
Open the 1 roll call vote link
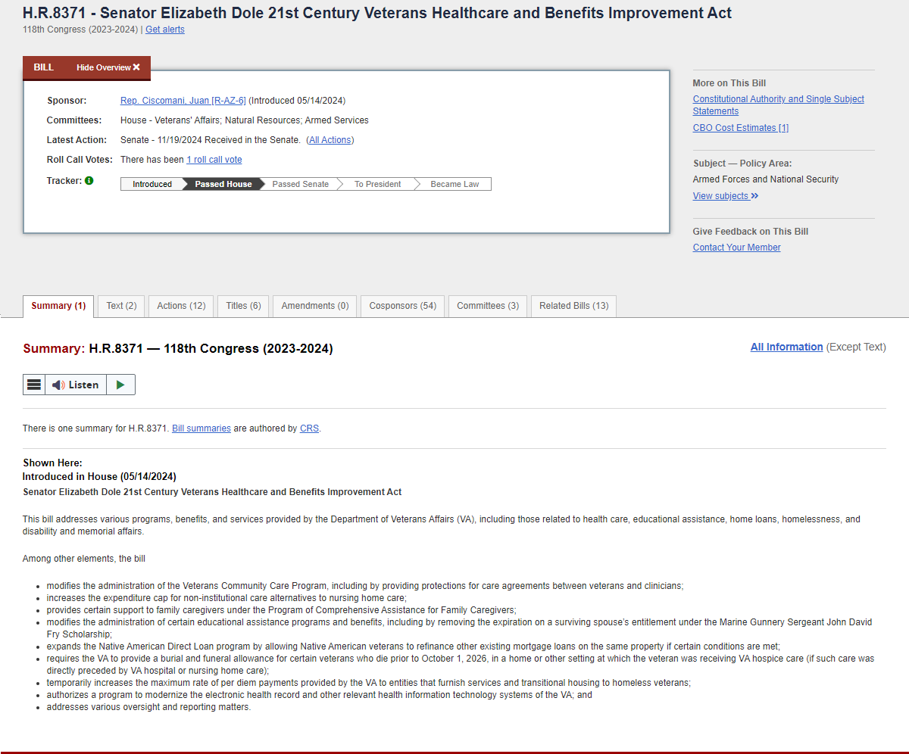tap(214, 160)
